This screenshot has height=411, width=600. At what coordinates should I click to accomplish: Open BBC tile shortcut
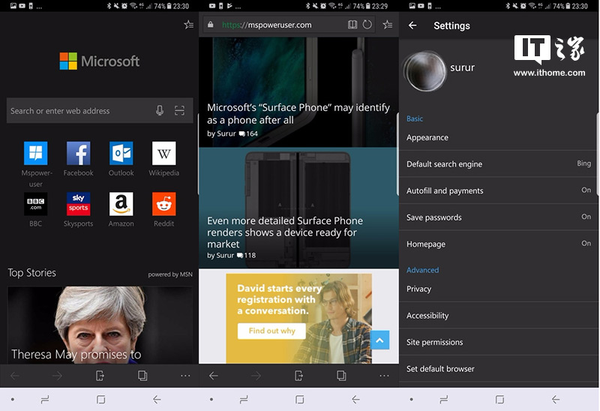35,204
